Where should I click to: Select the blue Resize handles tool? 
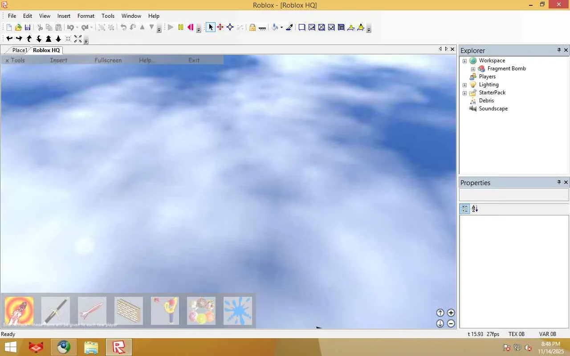(x=230, y=28)
